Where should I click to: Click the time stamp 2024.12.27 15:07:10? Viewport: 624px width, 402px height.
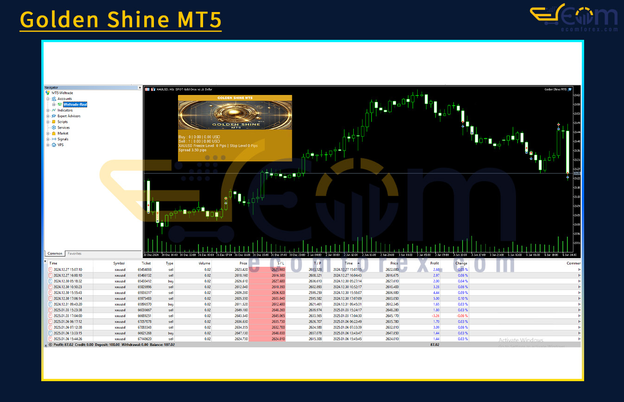point(68,270)
